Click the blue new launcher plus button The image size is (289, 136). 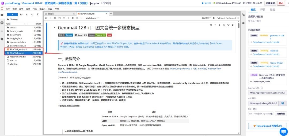coord(12,14)
